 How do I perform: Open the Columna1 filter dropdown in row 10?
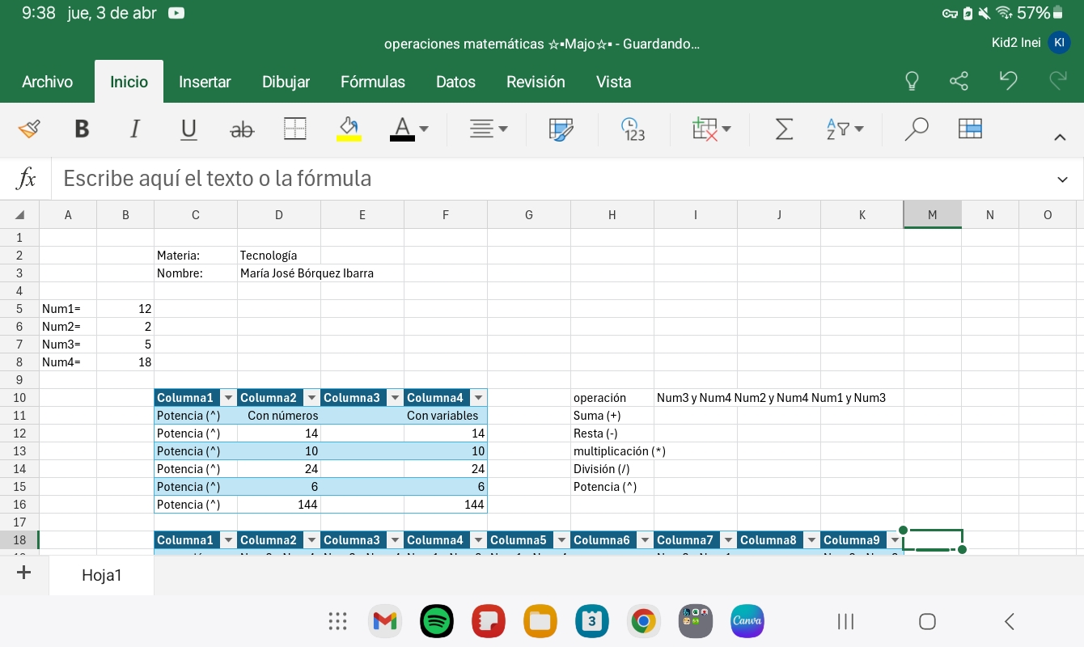(x=228, y=398)
